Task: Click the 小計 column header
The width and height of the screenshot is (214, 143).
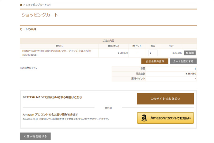Action: (171, 46)
